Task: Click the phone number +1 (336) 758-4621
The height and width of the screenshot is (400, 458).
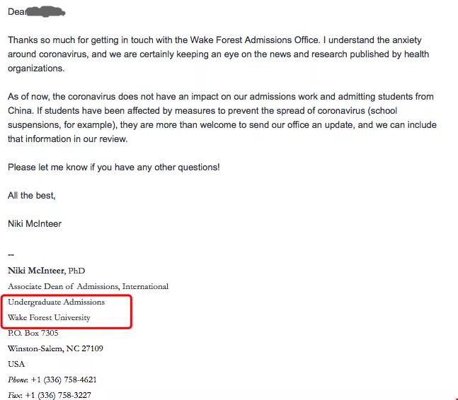Action: (x=64, y=380)
